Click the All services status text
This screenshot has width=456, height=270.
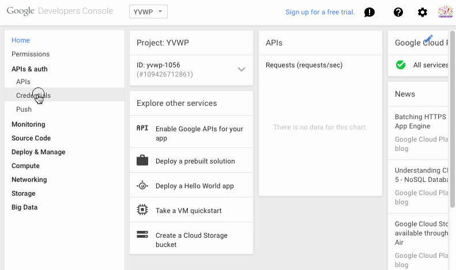431,65
